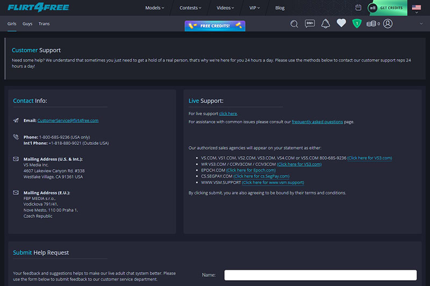Screen dimensions: 430x286
Task: Click the 'Customer Support' heading
Action: pyautogui.click(x=36, y=50)
